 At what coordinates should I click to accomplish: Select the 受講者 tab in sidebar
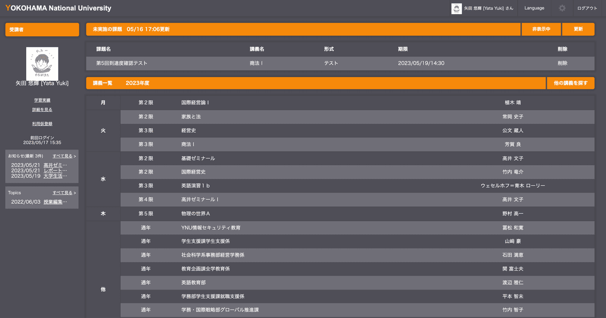pyautogui.click(x=42, y=30)
